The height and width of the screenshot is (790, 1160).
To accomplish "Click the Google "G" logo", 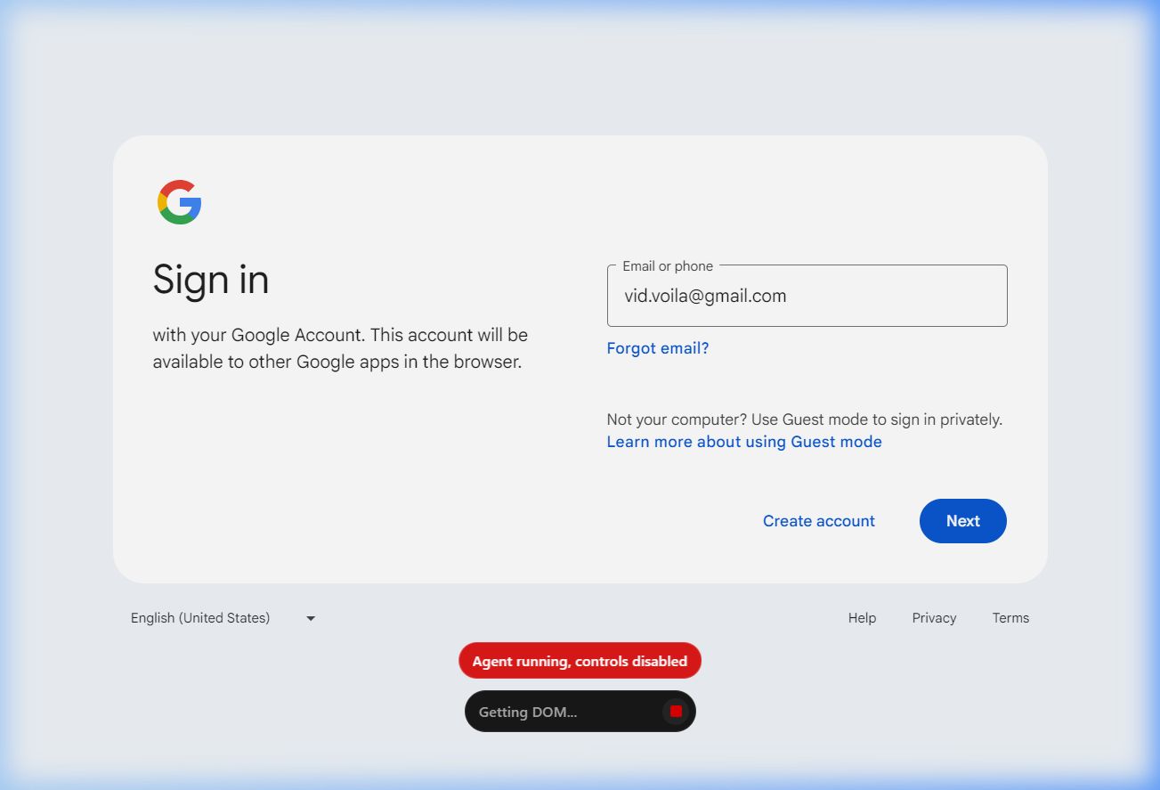I will coord(180,202).
